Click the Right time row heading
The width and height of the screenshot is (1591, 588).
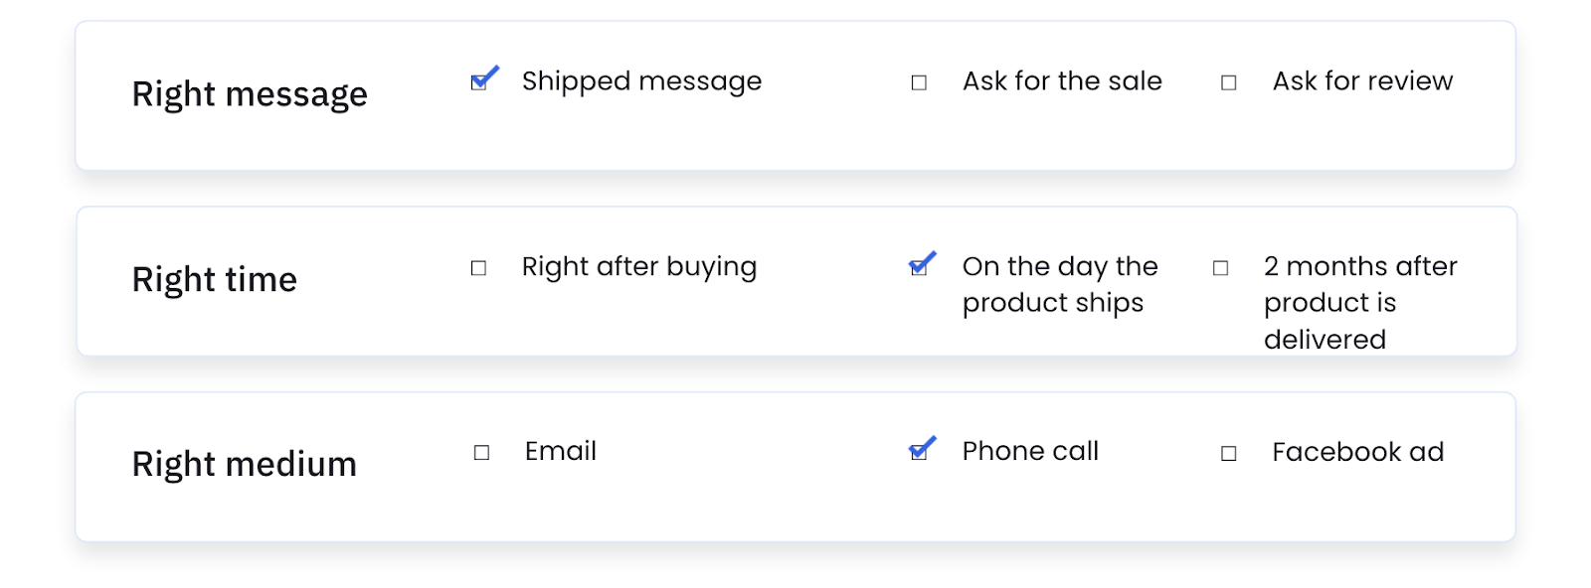tap(215, 280)
